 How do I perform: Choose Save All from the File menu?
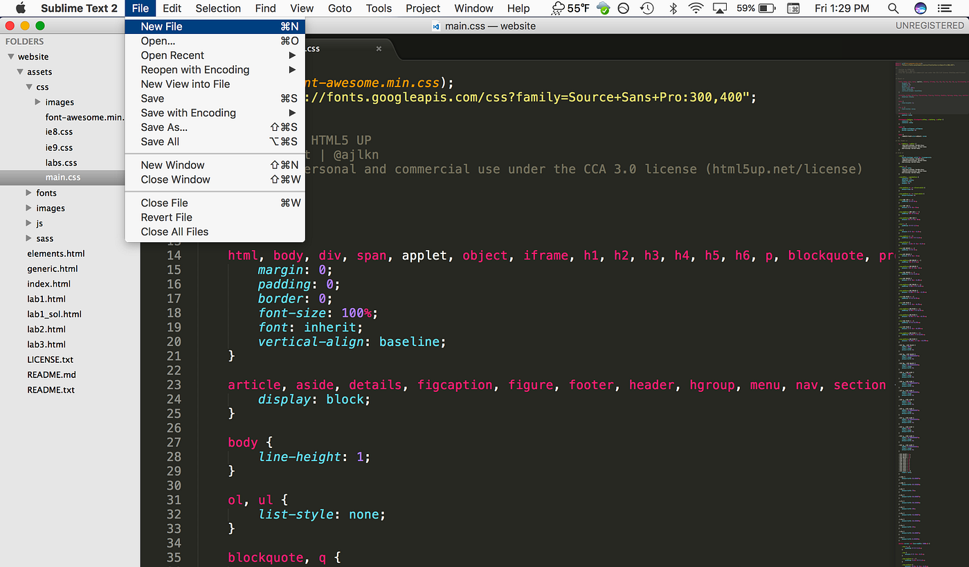(x=215, y=141)
